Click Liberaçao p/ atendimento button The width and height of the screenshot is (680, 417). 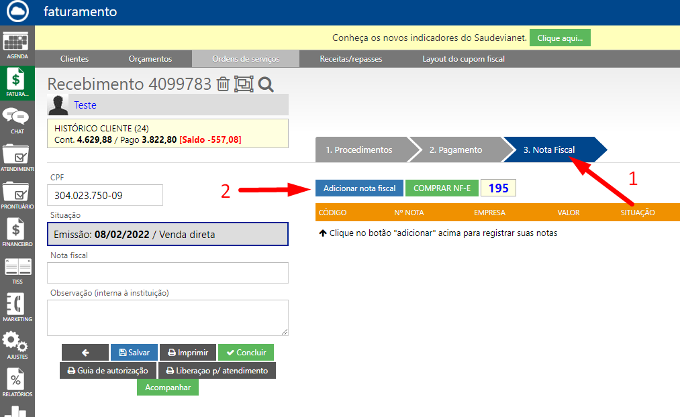pos(217,371)
